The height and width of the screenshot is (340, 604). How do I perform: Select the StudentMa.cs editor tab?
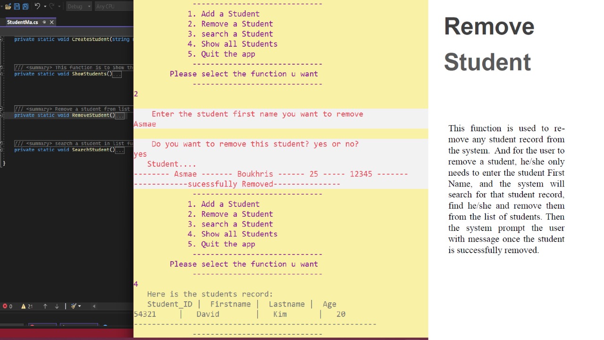point(22,22)
